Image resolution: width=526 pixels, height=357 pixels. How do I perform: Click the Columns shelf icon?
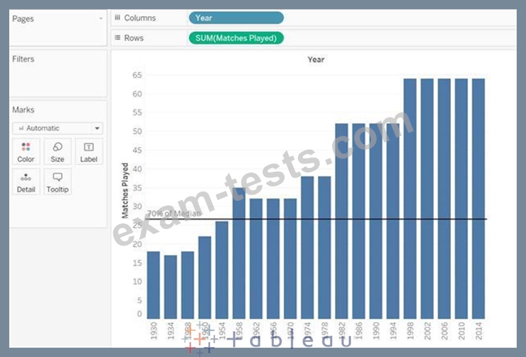coord(118,18)
